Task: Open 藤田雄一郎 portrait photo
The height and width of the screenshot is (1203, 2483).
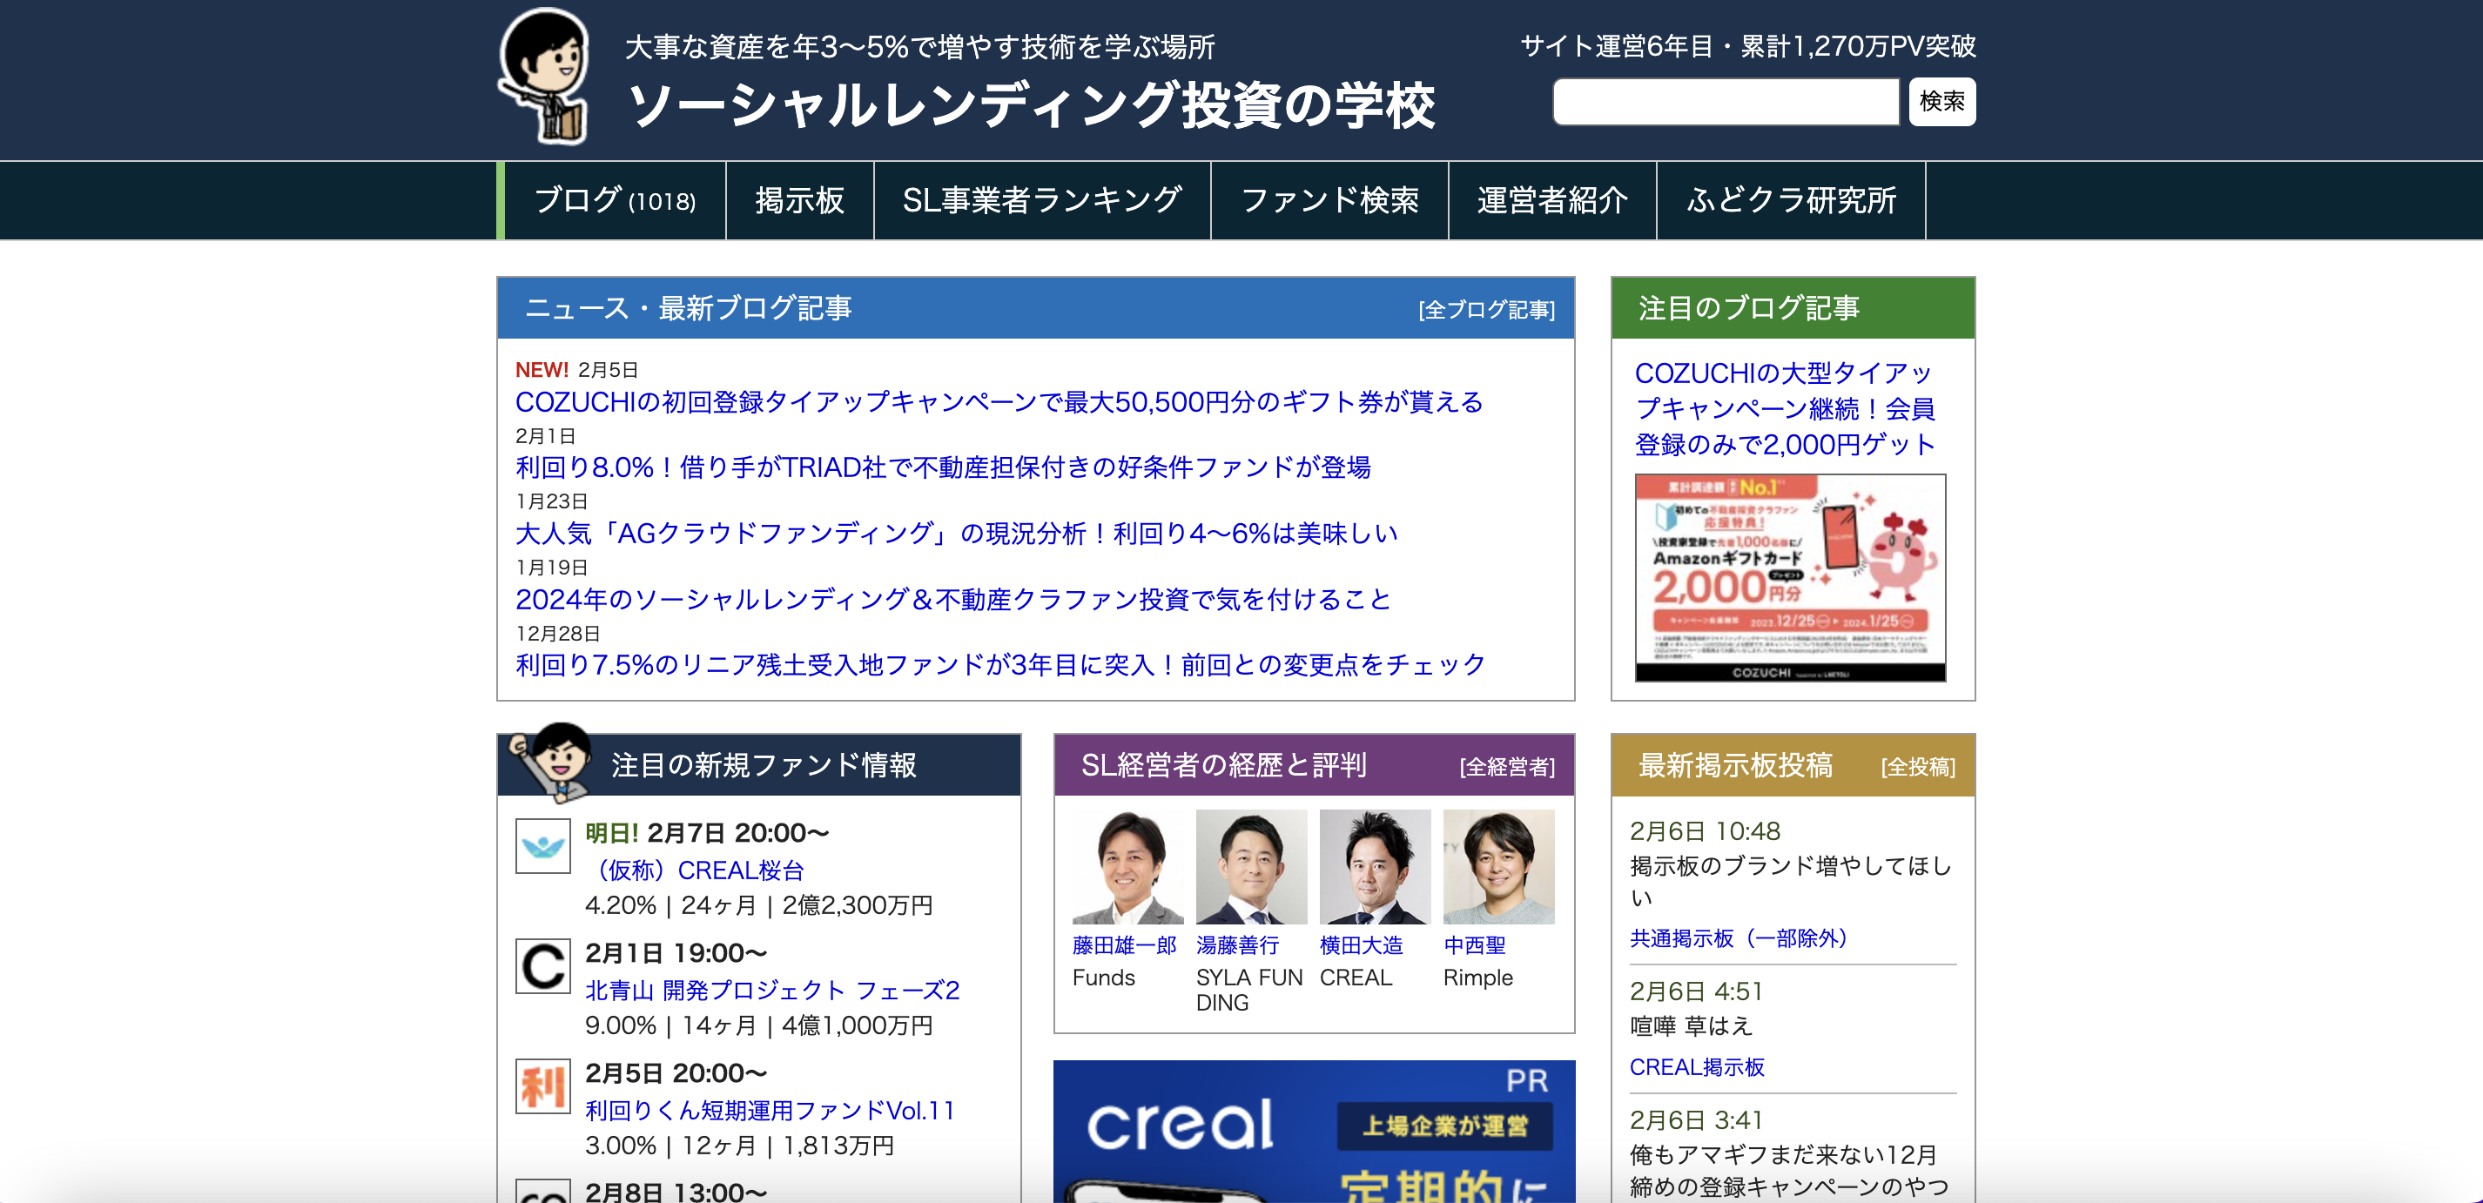Action: pos(1127,868)
